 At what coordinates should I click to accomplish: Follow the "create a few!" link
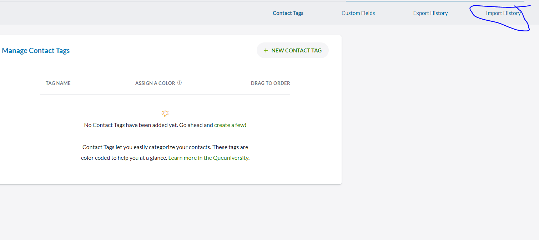230,125
